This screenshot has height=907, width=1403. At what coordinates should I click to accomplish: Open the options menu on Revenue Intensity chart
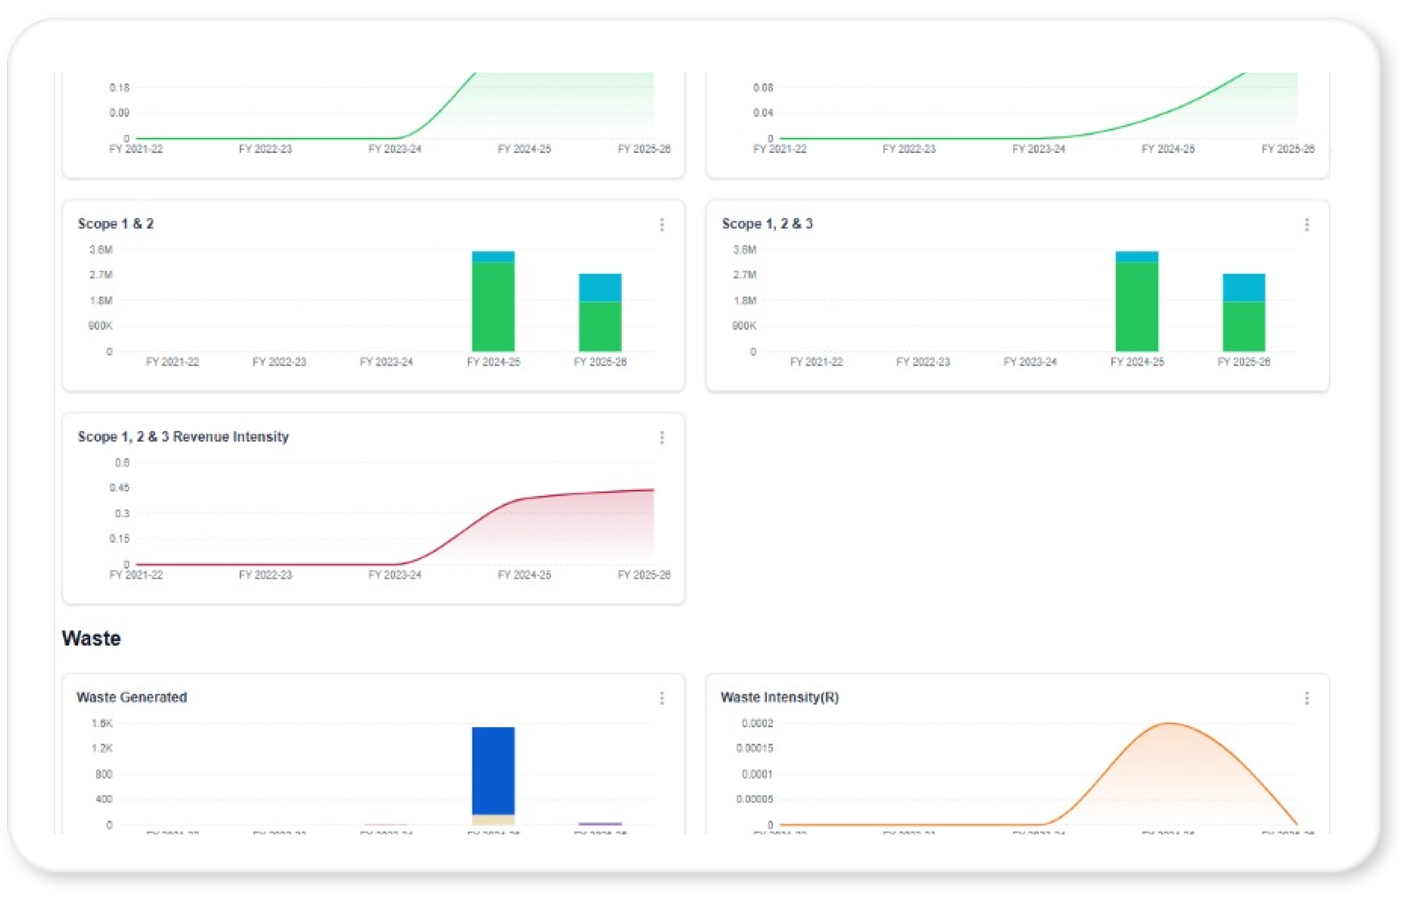[662, 437]
